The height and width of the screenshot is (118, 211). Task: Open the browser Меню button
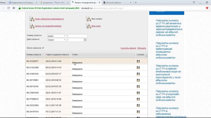click(3, 3)
